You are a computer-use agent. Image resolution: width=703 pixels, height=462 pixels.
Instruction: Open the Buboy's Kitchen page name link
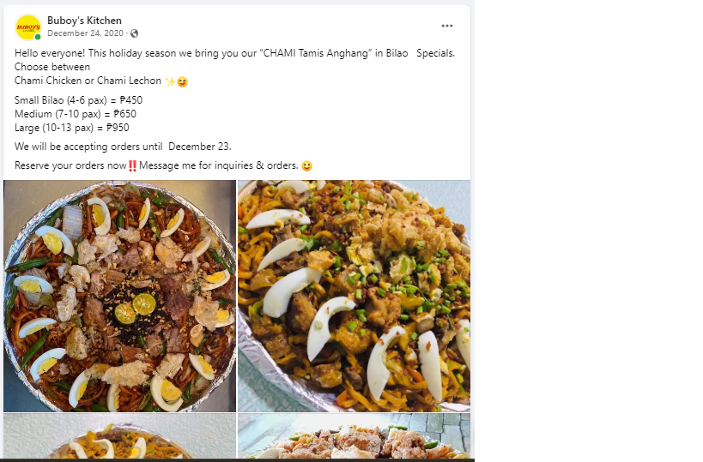pyautogui.click(x=84, y=21)
